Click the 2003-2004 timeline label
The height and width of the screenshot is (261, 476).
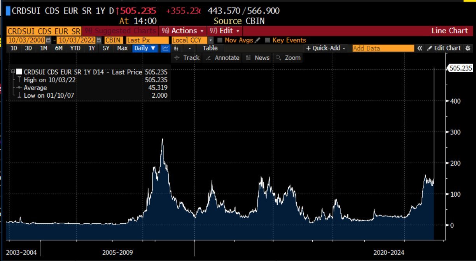click(x=21, y=252)
